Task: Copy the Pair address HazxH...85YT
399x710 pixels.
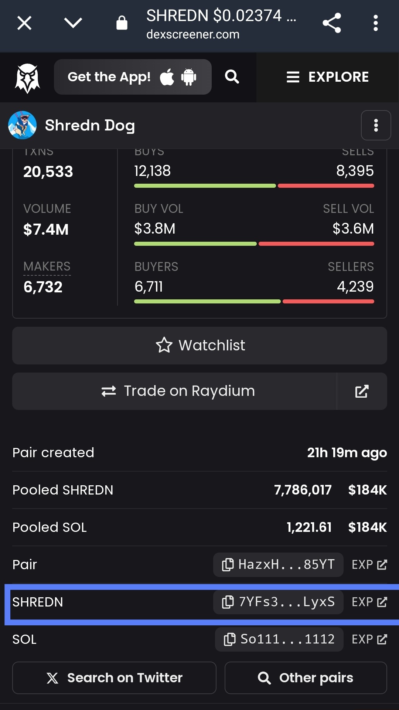Action: click(x=278, y=564)
